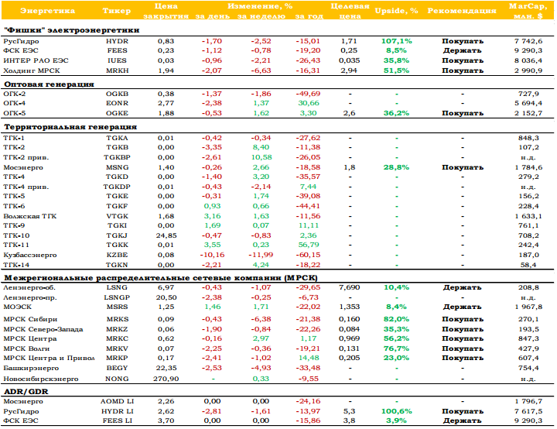Click upside '36,2%' in ОГК-5 row
Viewport: 557px width, 429px height.
click(396, 114)
